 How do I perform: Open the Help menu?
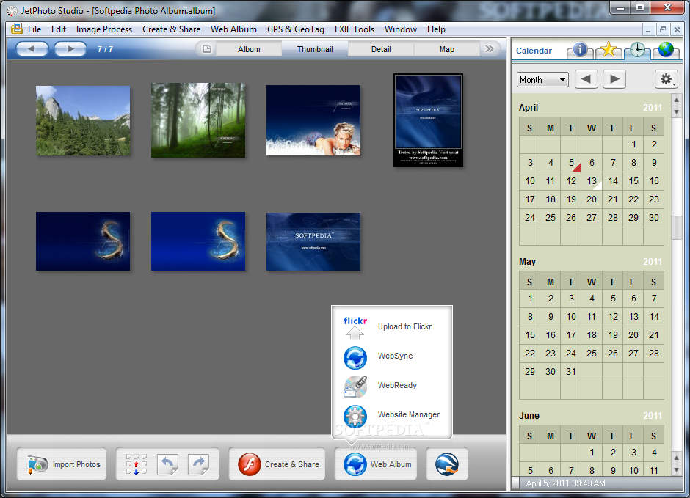pyautogui.click(x=436, y=29)
